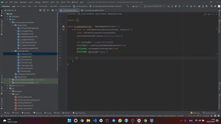Open the Tools menu
Screen dimensions: 221x124
click(x=63, y=2)
